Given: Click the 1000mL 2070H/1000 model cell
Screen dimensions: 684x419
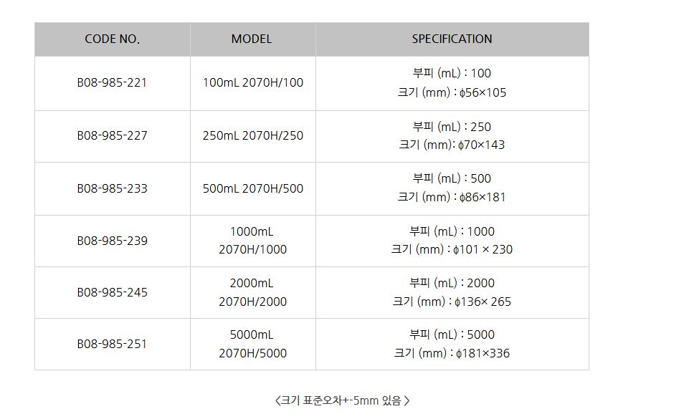Looking at the screenshot, I should 252,241.
